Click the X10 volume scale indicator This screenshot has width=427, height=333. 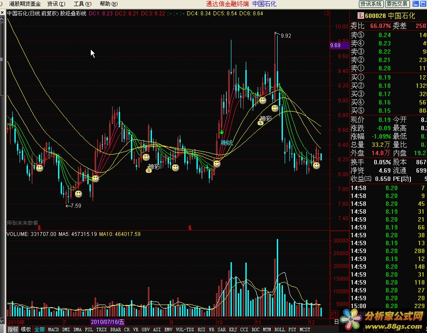pos(335,313)
